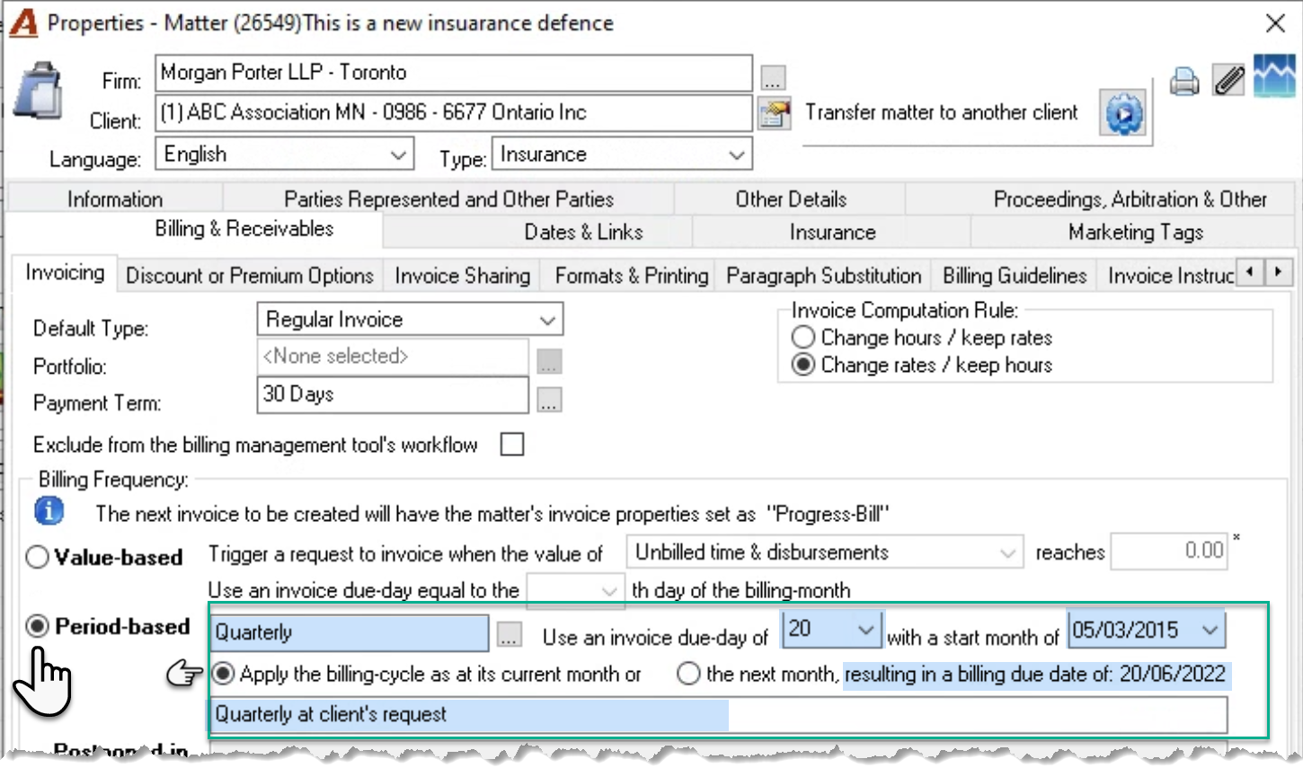The width and height of the screenshot is (1303, 768).
Task: Browse billing period with ellipsis button
Action: click(509, 635)
